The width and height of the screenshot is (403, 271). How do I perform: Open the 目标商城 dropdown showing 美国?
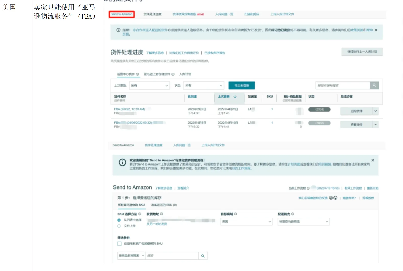pos(246,222)
